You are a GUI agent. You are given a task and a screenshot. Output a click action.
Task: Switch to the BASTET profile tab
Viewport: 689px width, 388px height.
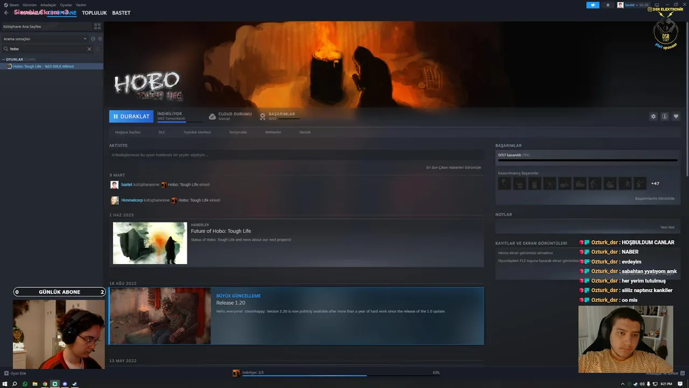click(x=121, y=12)
